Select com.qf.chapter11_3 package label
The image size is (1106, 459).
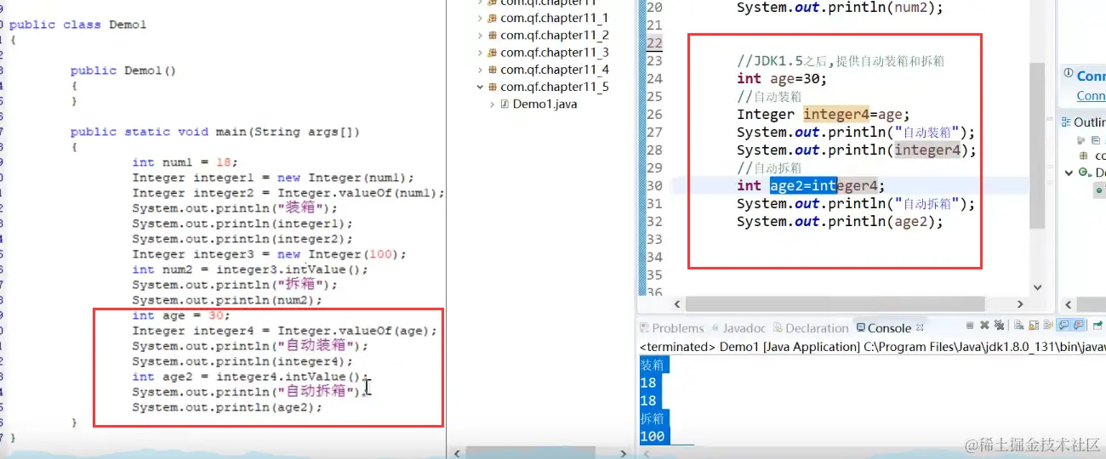click(555, 53)
